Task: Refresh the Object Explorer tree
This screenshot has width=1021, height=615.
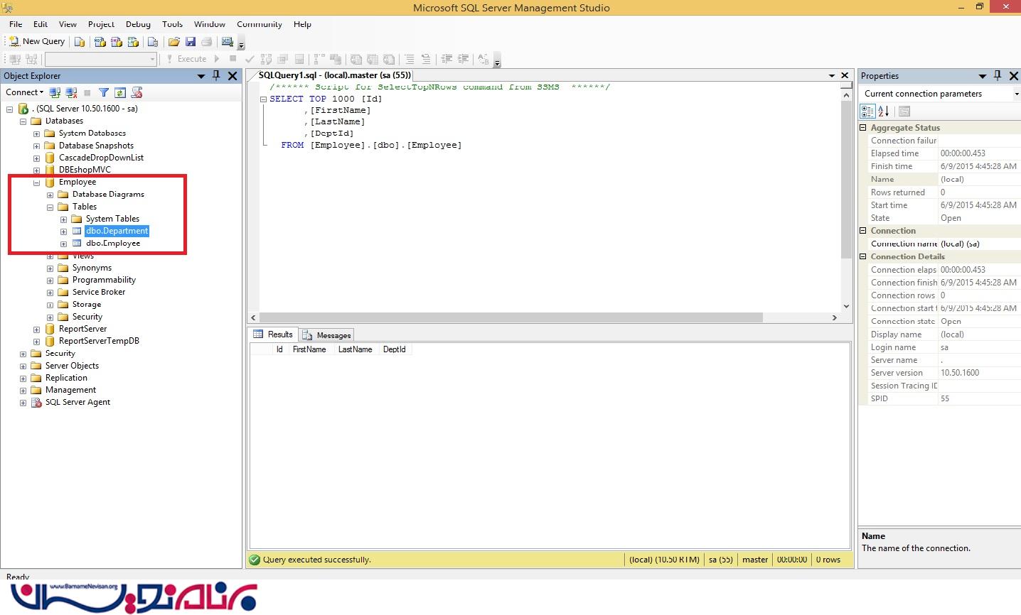Action: [x=120, y=92]
